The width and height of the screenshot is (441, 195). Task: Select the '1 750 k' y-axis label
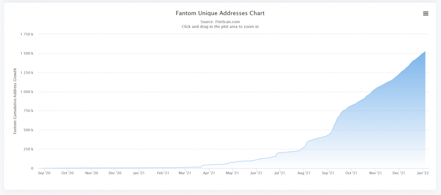pos(27,34)
